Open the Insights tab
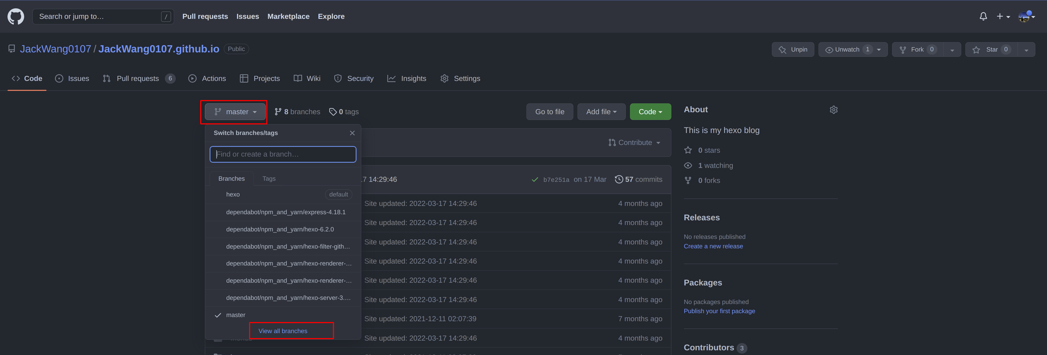This screenshot has height=355, width=1047. pos(407,79)
